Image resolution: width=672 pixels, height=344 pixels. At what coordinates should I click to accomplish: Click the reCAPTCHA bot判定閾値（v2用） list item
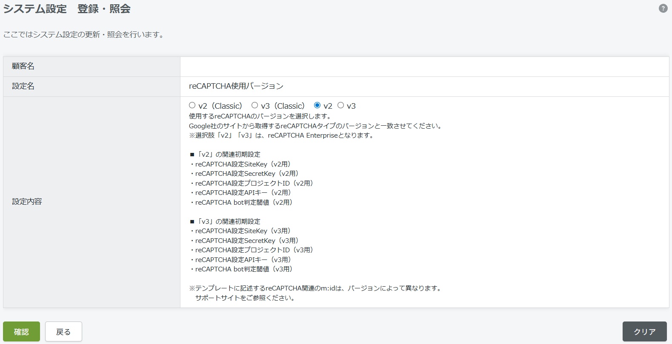243,203
